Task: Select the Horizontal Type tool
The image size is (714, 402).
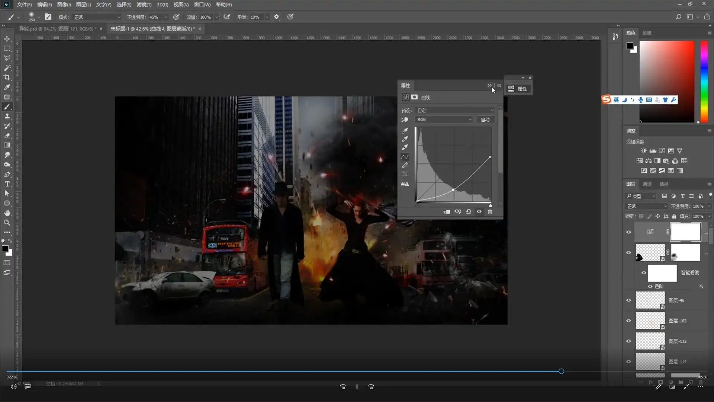Action: 7,184
